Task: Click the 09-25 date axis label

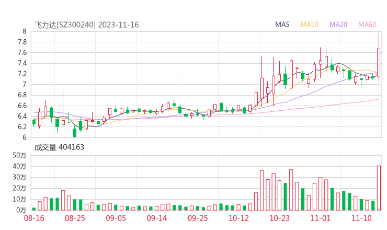Action: tap(198, 218)
